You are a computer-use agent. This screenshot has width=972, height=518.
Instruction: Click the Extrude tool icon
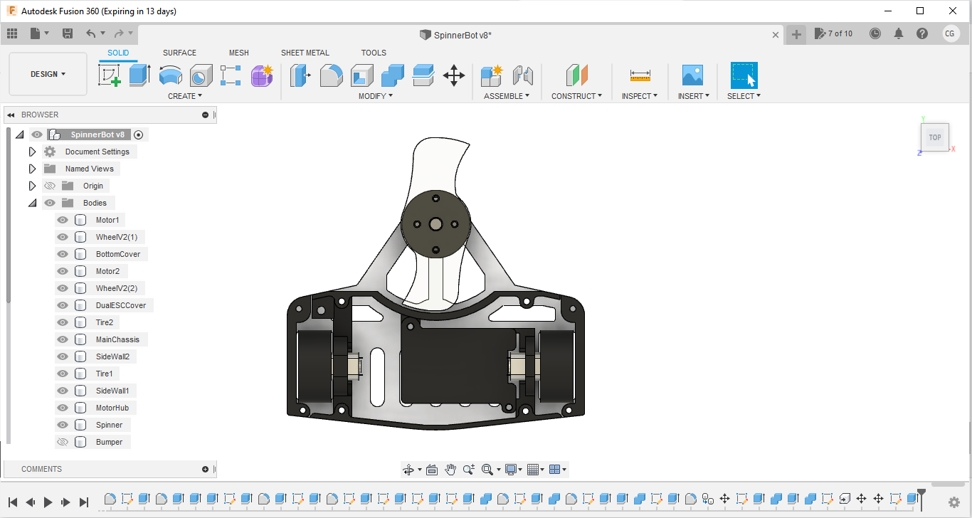pos(139,75)
